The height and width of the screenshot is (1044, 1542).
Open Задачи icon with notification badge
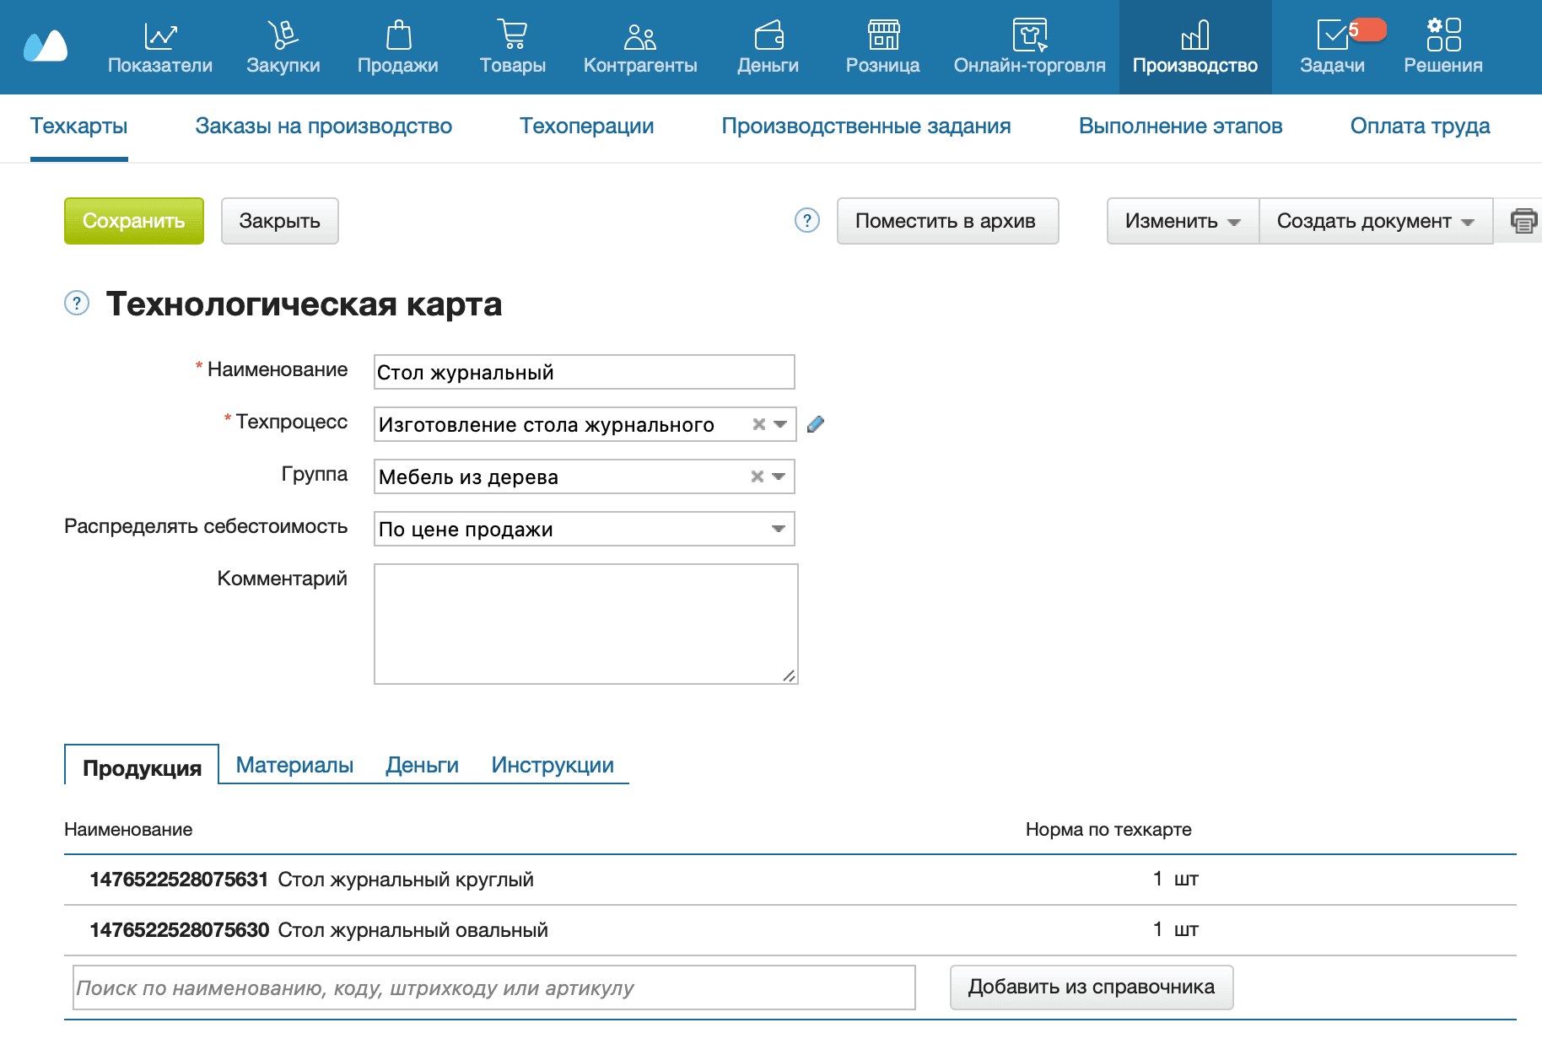(1333, 35)
